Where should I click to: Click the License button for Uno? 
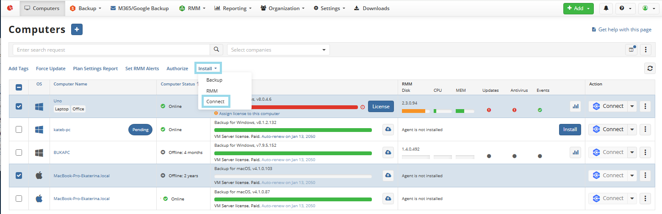pos(381,107)
